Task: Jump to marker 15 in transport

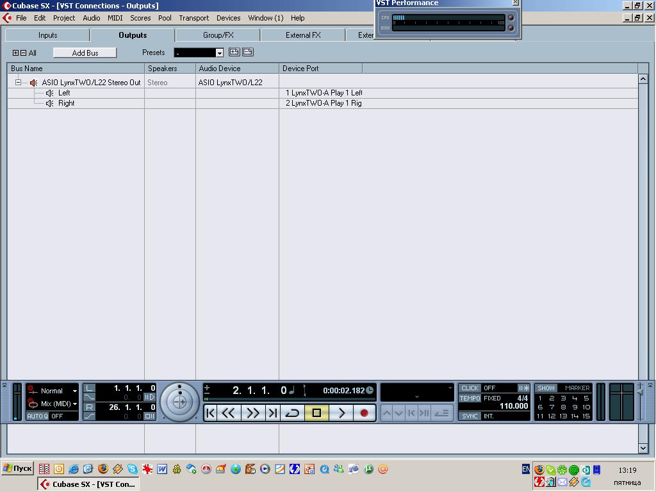Action: click(x=586, y=416)
